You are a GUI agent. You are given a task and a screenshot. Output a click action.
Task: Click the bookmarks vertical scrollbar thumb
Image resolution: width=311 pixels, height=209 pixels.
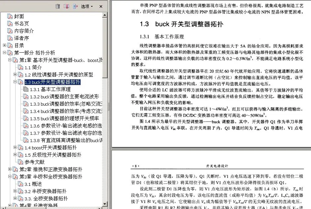click(105, 48)
